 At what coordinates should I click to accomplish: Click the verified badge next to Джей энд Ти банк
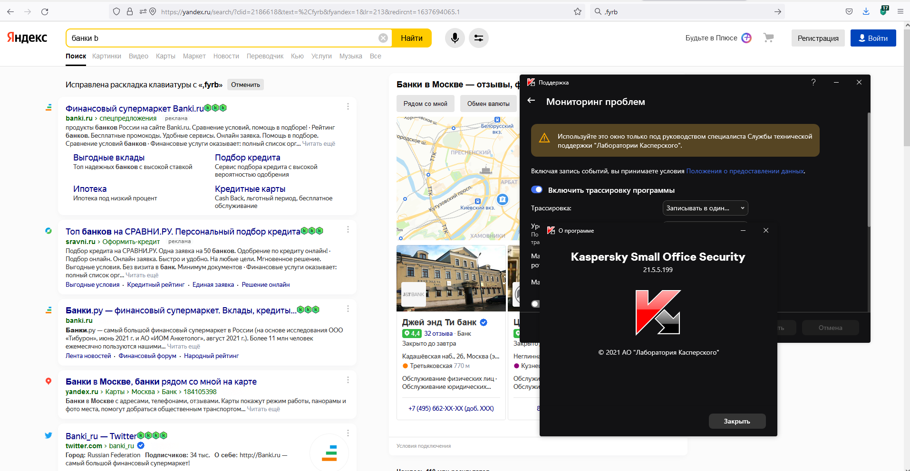coord(484,322)
